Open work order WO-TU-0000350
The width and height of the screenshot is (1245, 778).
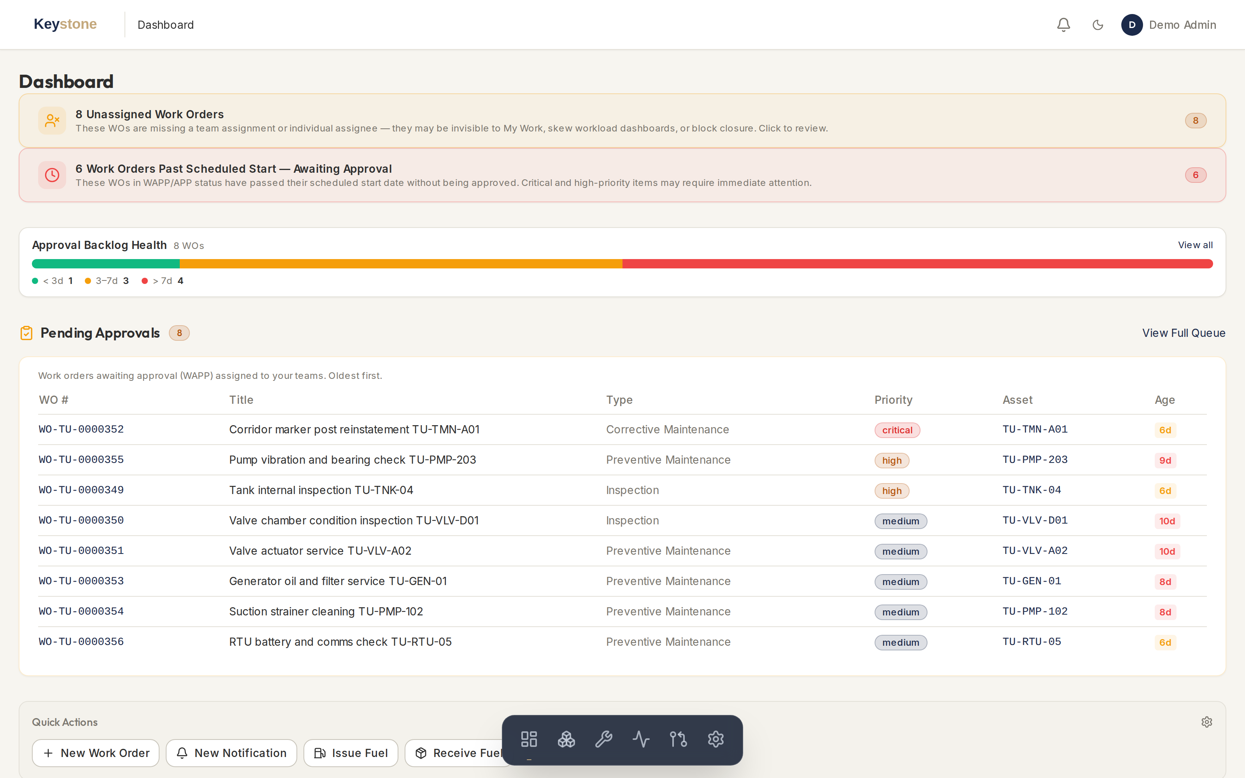click(x=81, y=520)
